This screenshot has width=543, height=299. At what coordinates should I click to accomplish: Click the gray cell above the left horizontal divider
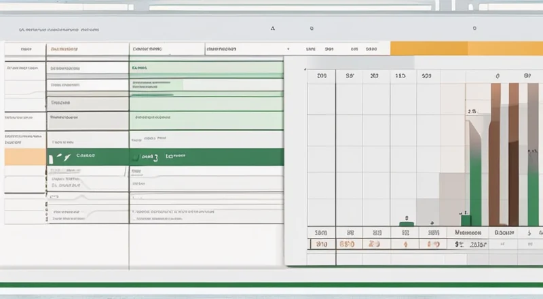(87, 103)
